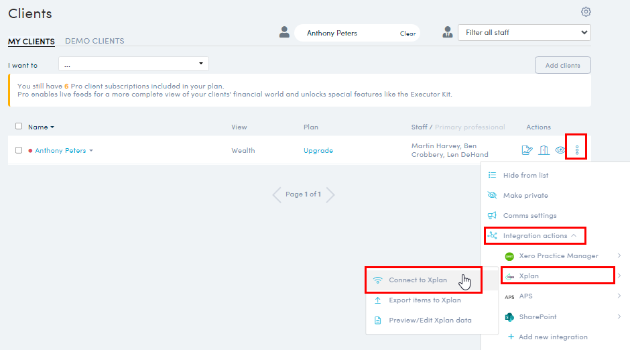Check the box for Anthony Peters row
The width and height of the screenshot is (630, 350).
coord(19,150)
